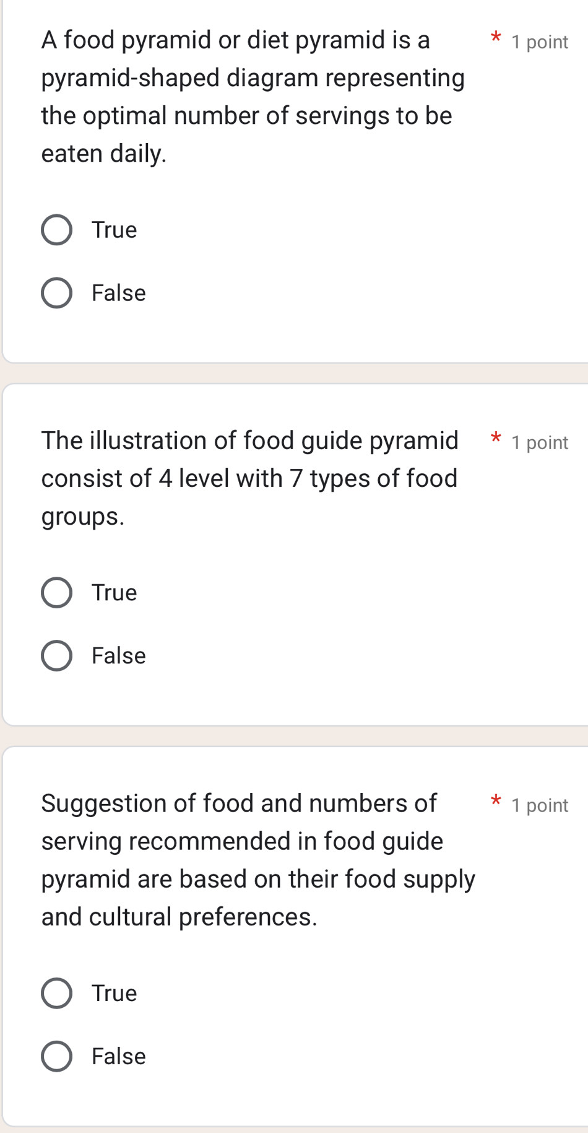Click '1 point' label of 4 level question
588x1133 pixels.
tap(540, 443)
